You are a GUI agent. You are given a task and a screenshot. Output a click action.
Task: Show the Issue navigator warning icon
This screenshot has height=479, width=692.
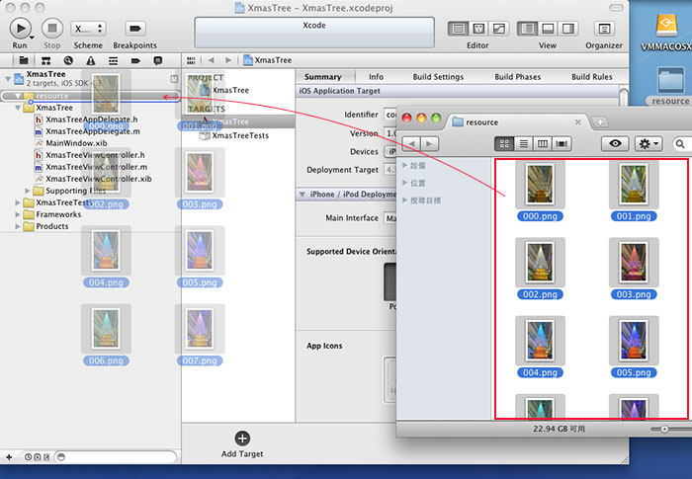(x=91, y=60)
